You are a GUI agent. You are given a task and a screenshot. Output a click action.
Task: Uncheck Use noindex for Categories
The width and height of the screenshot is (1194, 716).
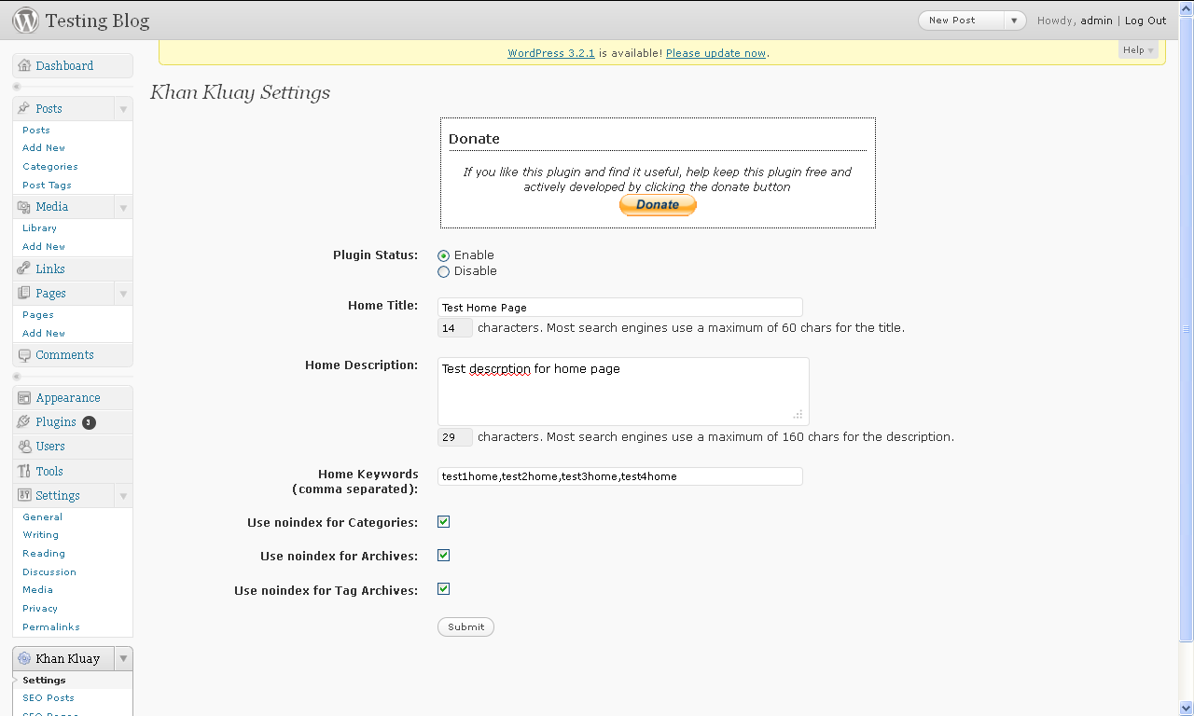444,522
